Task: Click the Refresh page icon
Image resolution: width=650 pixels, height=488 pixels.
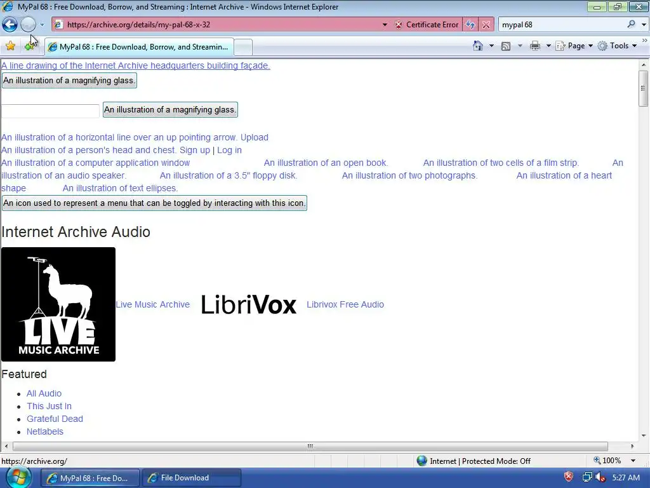Action: [x=470, y=25]
